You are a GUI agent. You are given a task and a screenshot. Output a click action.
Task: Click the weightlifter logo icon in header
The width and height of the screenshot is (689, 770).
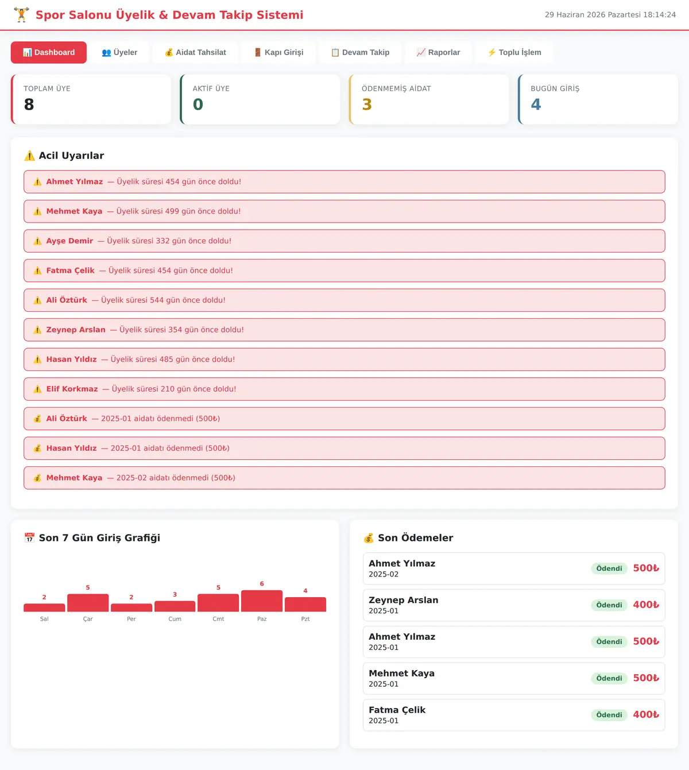pyautogui.click(x=21, y=15)
